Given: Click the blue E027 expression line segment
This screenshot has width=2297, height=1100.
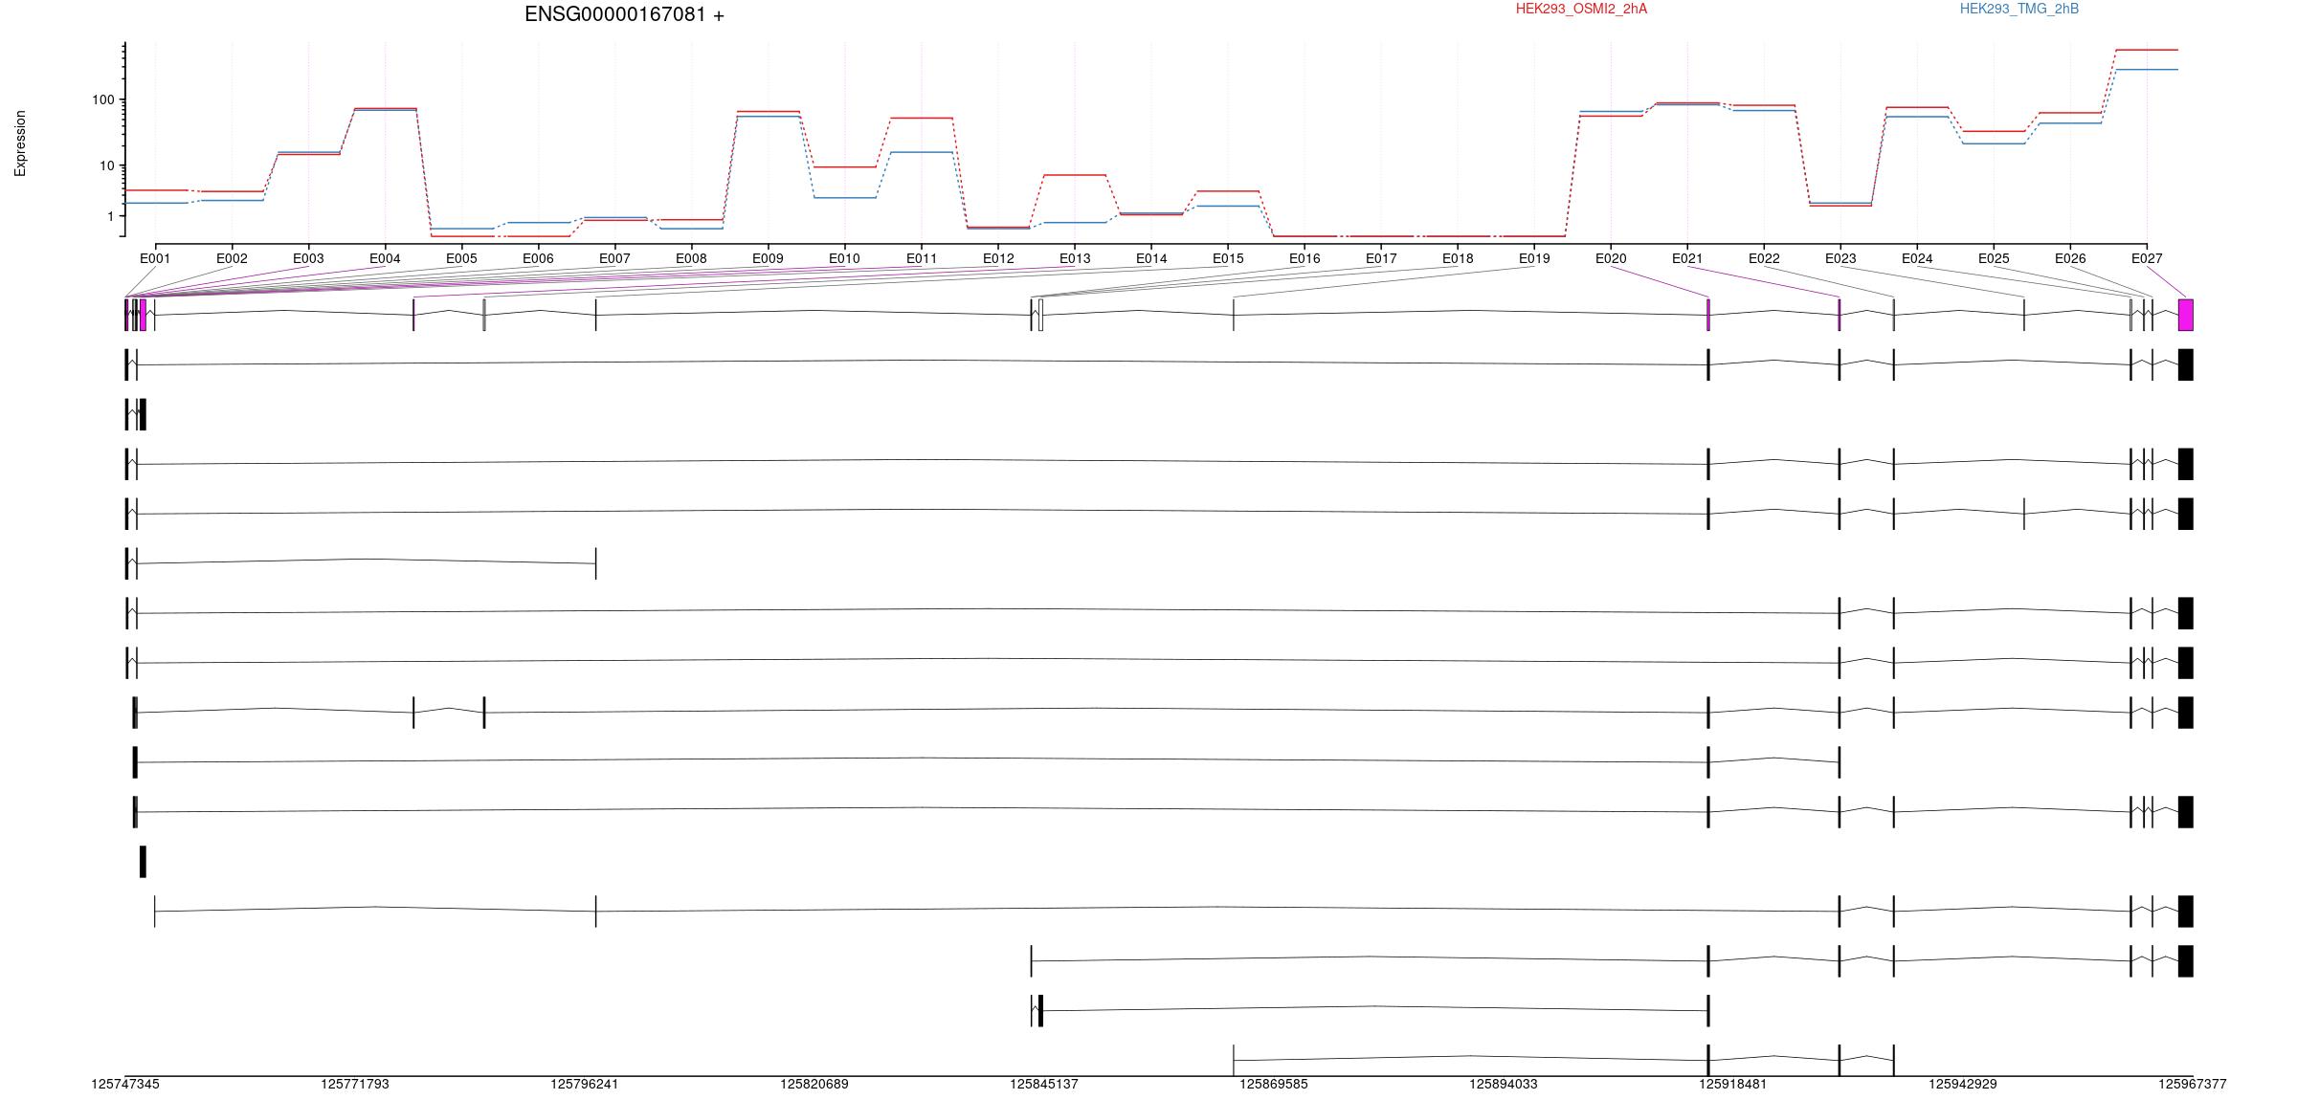Looking at the screenshot, I should pyautogui.click(x=2147, y=70).
